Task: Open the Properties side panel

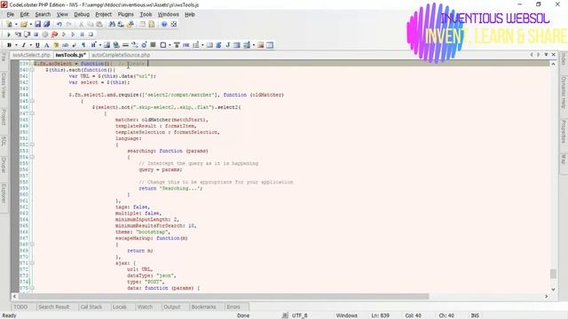Action: pyautogui.click(x=564, y=132)
